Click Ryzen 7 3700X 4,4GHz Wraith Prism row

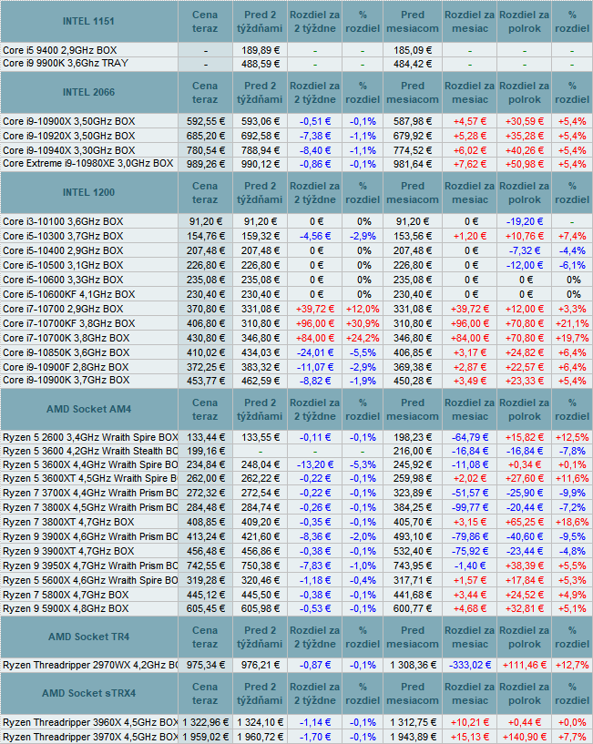(90, 493)
